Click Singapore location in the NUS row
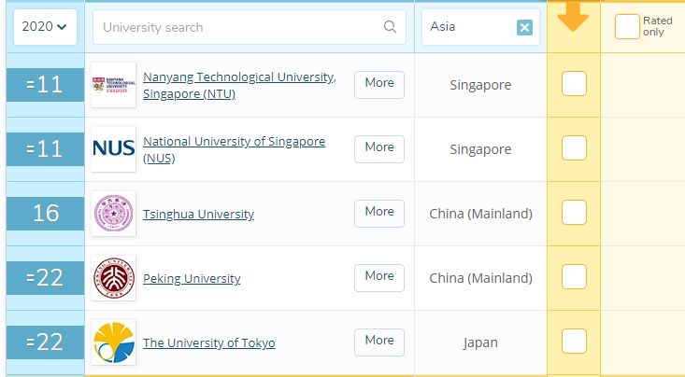The height and width of the screenshot is (377, 685). (x=480, y=149)
